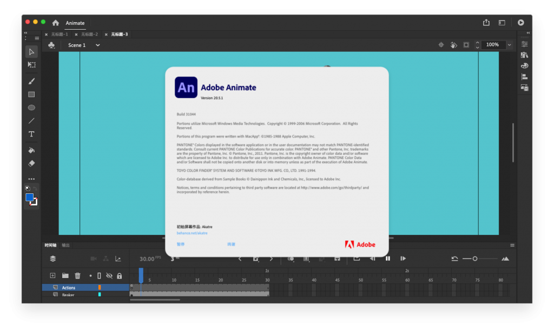
Task: Select the Rectangle tool
Action: pos(31,94)
